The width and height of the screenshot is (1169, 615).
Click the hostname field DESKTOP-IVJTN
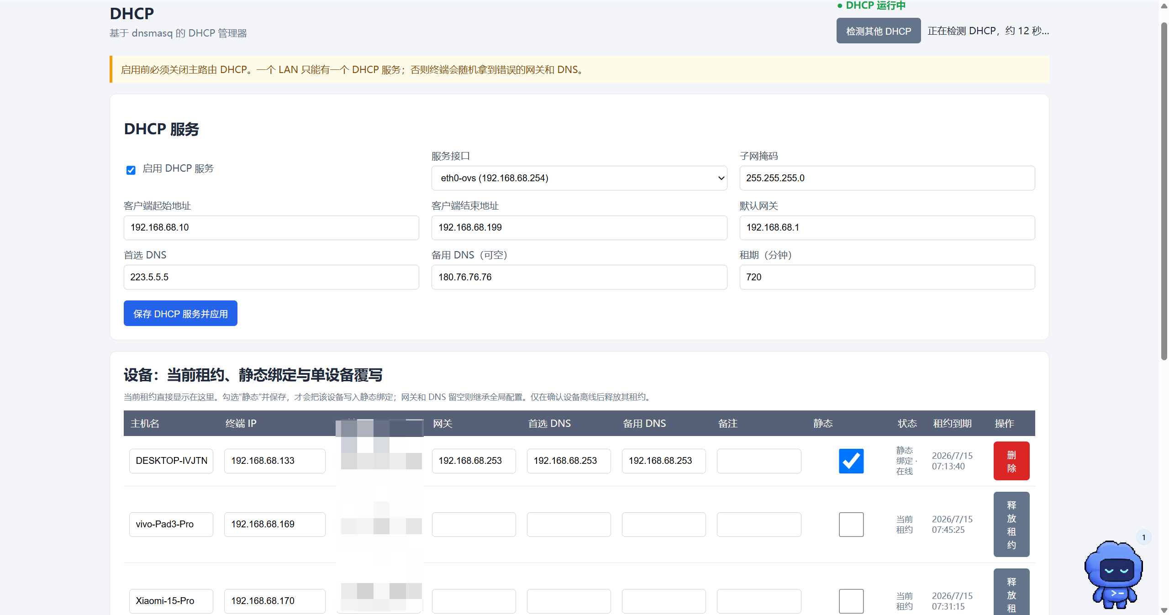point(171,461)
